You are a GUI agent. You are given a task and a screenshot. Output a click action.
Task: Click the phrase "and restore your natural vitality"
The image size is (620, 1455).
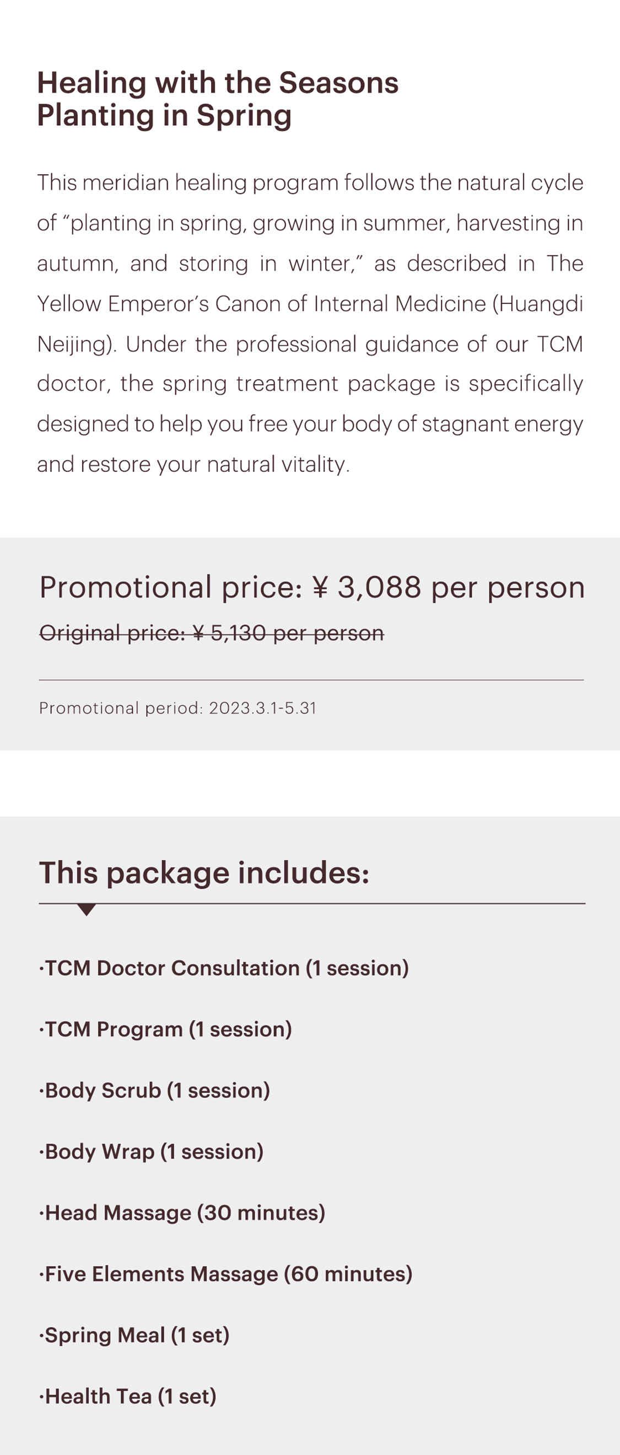(193, 464)
